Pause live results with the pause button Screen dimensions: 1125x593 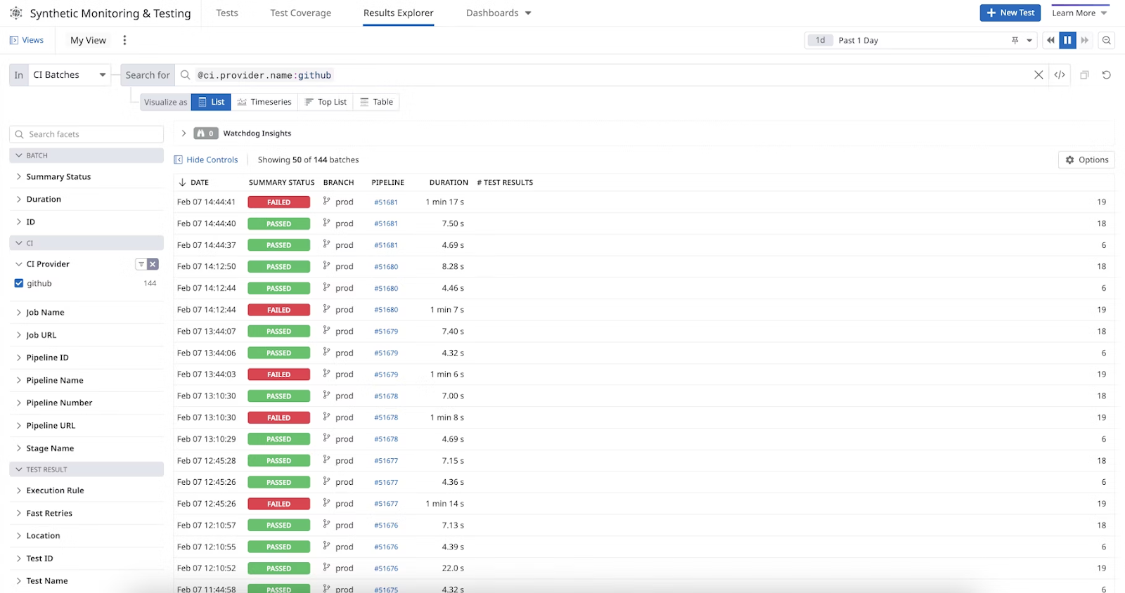point(1067,40)
